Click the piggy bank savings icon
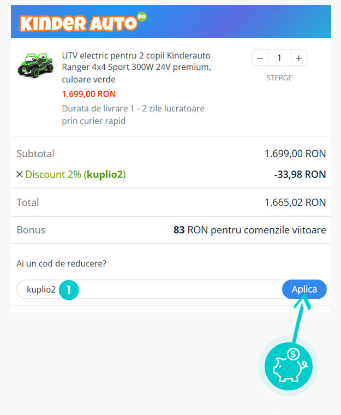This screenshot has height=415, width=341. click(x=288, y=366)
